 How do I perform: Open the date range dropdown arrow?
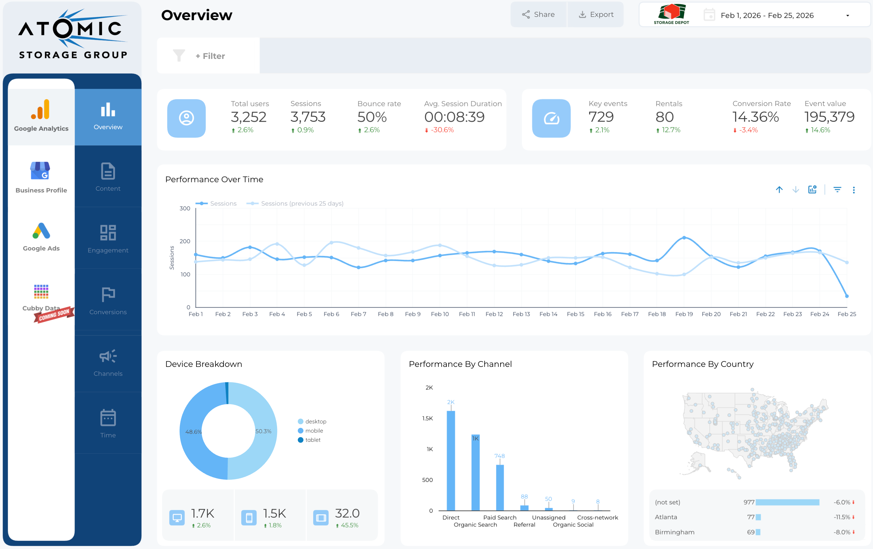pyautogui.click(x=847, y=16)
